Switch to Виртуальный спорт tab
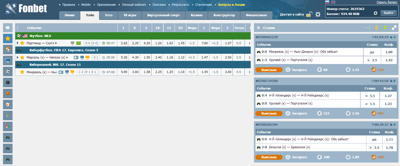Screen dimensions: 400x166 point(164,15)
